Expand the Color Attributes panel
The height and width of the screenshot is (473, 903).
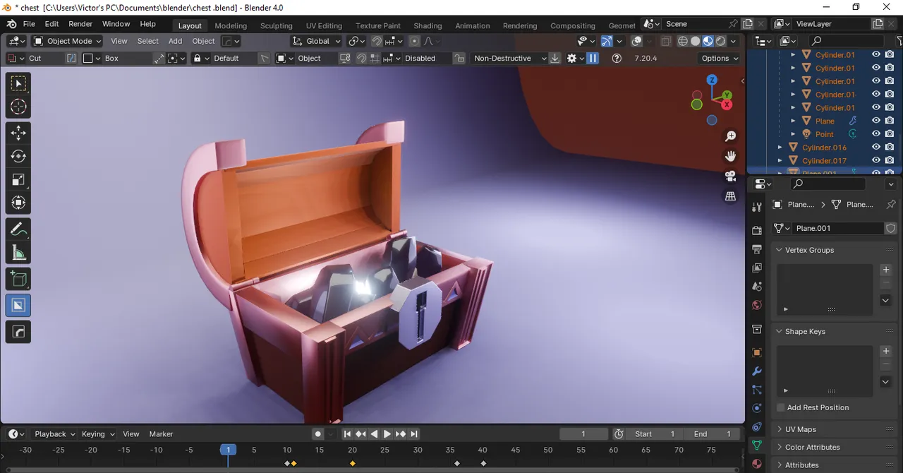[780, 447]
